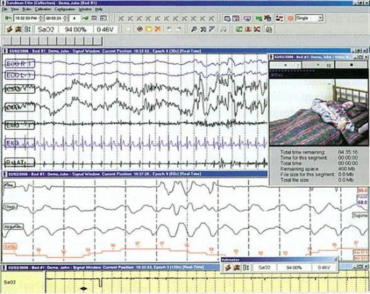
Task: Click the cascade windows icon in top toolbar
Action: click(227, 19)
